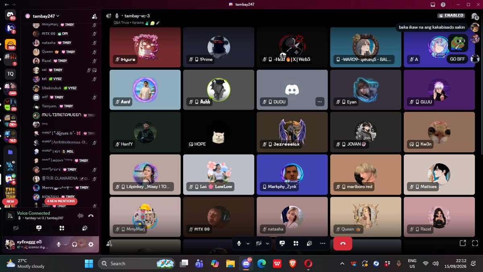
Task: Open Activities in the Voice Connected panel
Action: (x=62, y=228)
